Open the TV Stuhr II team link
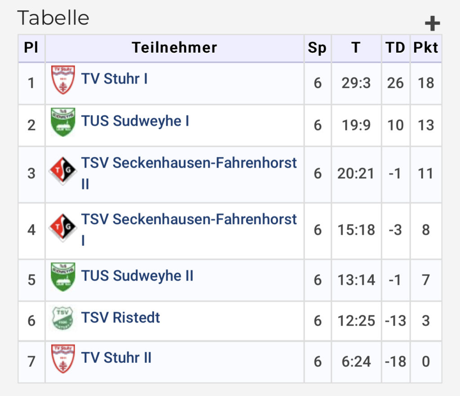The image size is (460, 396). click(x=116, y=357)
